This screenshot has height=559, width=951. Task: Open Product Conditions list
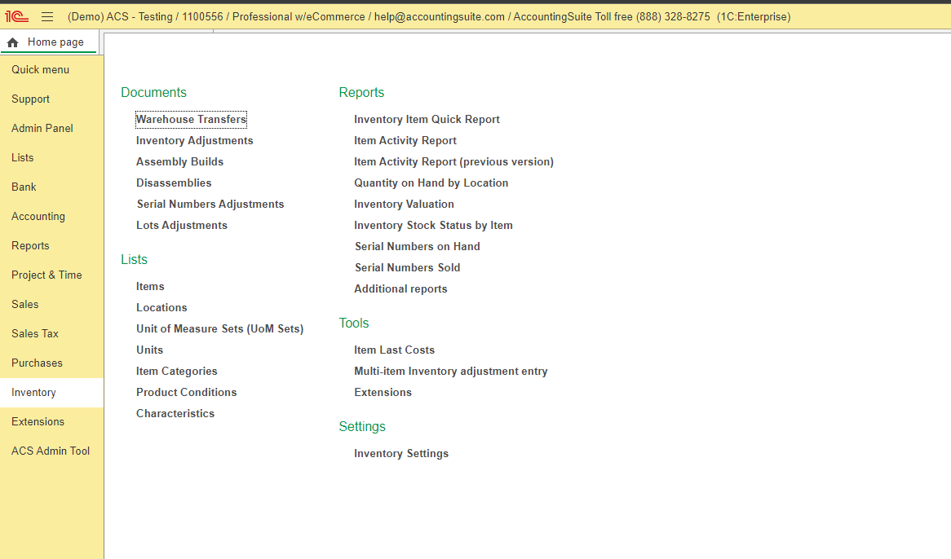pyautogui.click(x=186, y=393)
